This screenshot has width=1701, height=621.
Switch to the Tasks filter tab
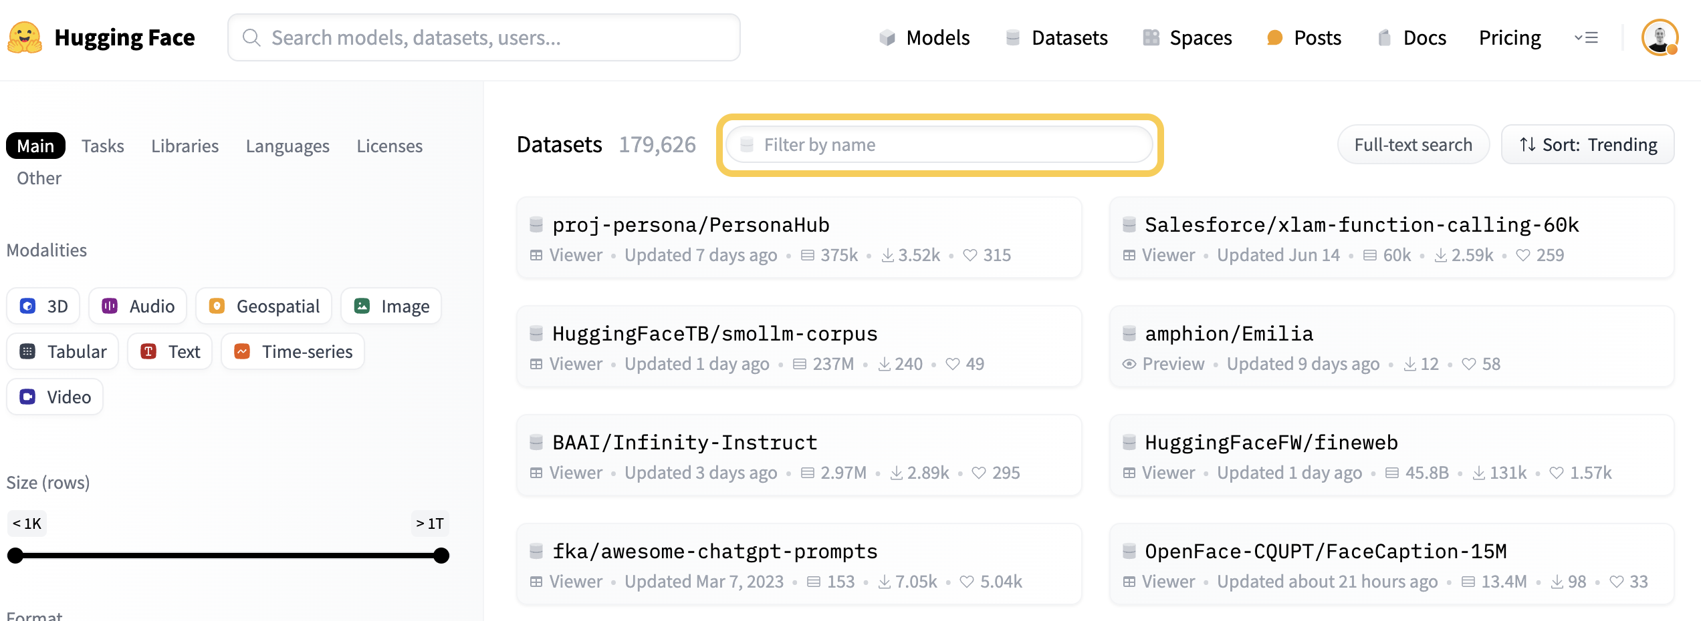(102, 146)
